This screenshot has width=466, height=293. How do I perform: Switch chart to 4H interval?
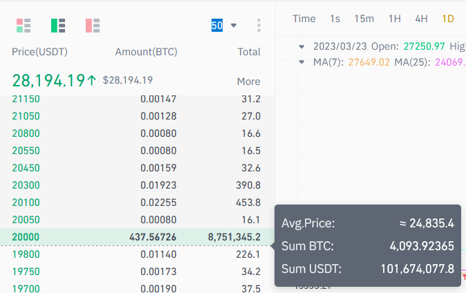[x=422, y=19]
